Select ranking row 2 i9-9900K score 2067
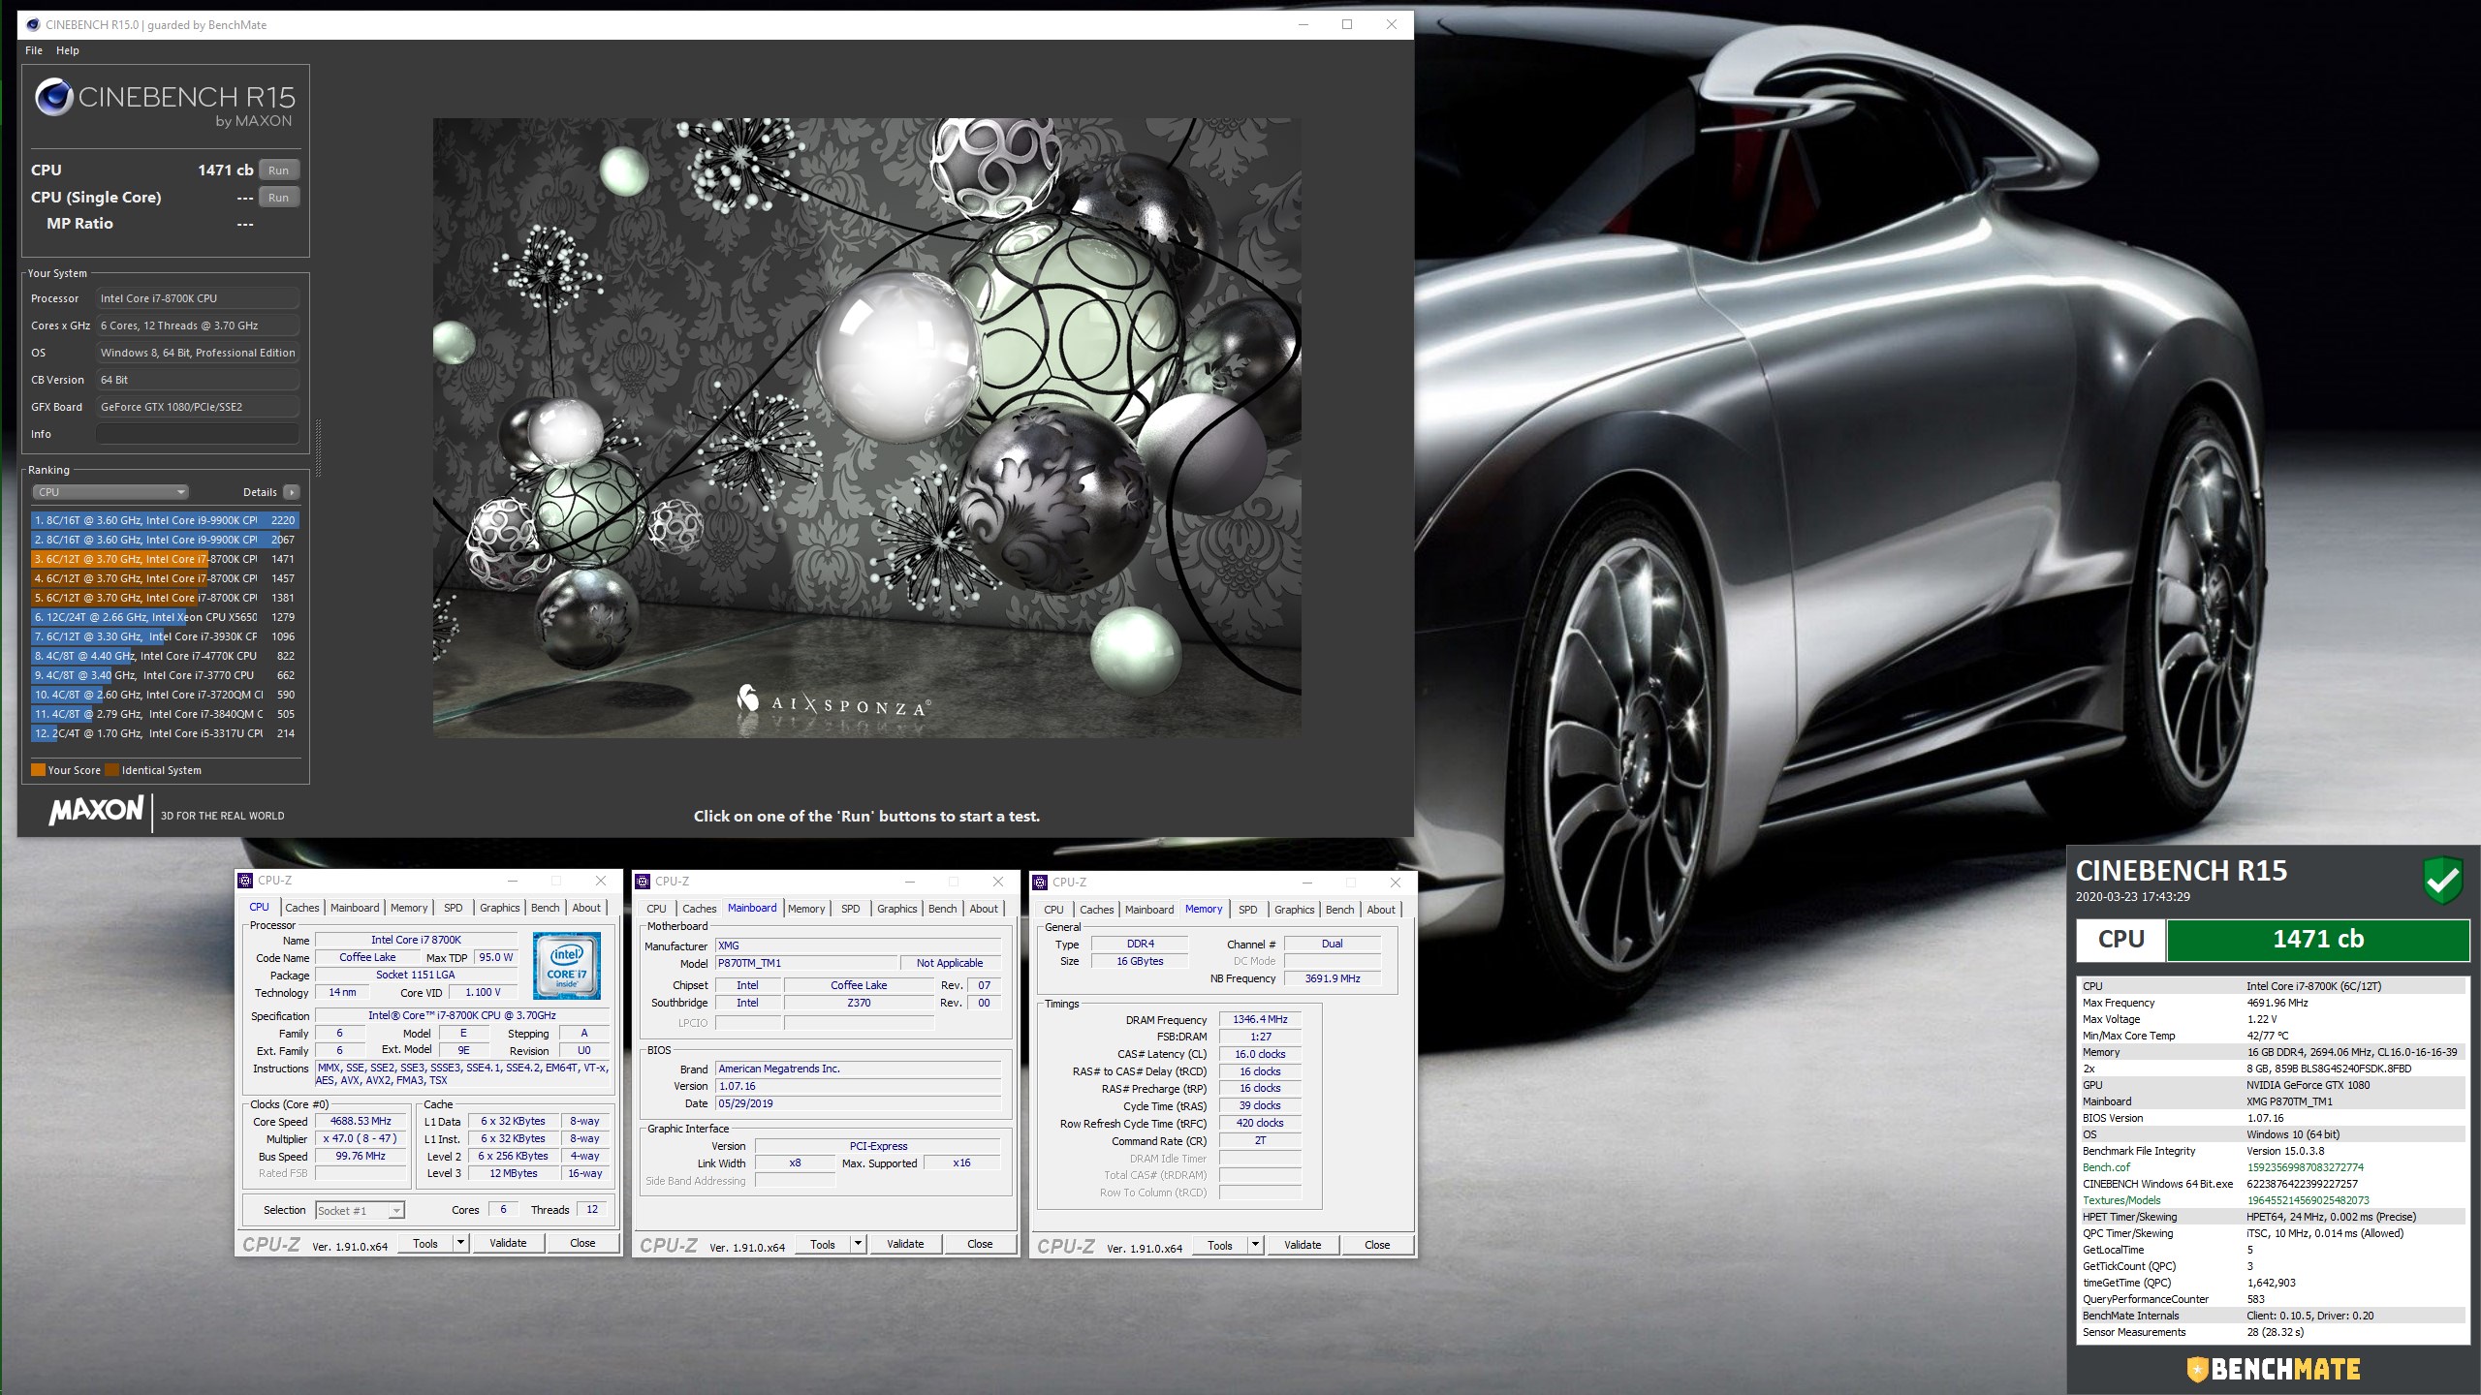Screen dimensions: 2481x1395 pyautogui.click(x=165, y=540)
